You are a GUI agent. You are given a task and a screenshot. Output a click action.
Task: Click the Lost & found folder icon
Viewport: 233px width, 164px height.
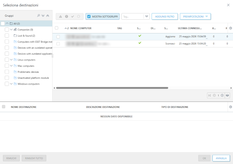point(15,36)
